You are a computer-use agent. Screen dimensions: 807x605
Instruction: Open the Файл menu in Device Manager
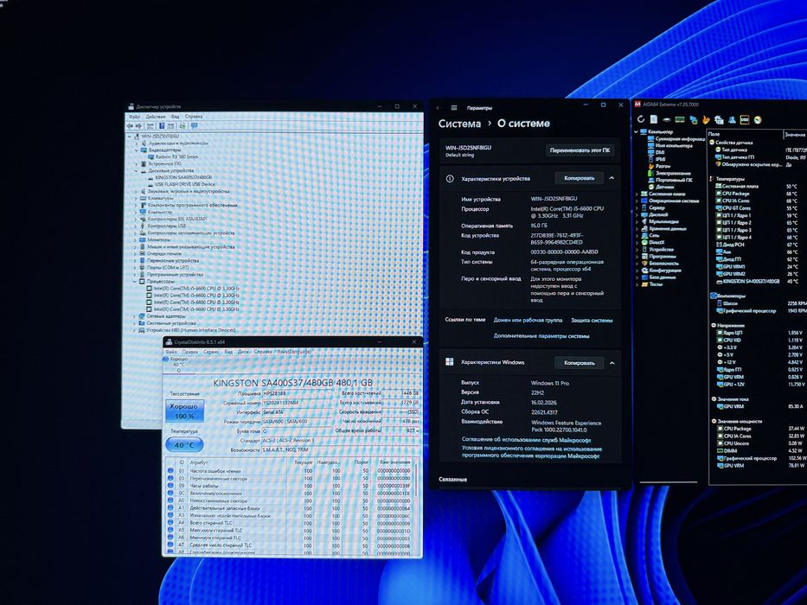tap(134, 117)
